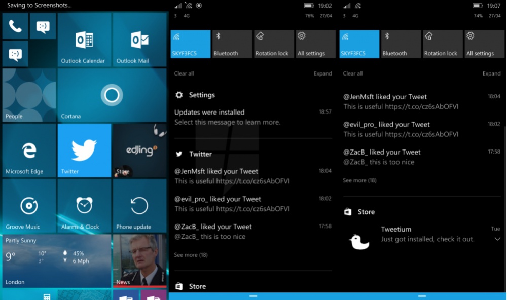The height and width of the screenshot is (300, 507).
Task: Tap battery icon in 19:07 status bar
Action: pos(478,6)
